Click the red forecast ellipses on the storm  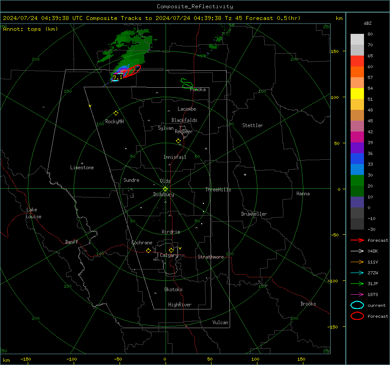click(132, 71)
